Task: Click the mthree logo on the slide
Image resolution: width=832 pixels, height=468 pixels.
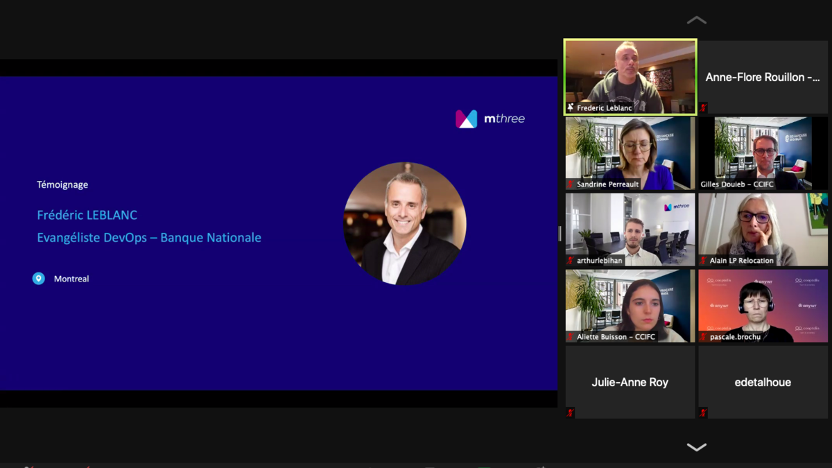Action: click(x=490, y=119)
